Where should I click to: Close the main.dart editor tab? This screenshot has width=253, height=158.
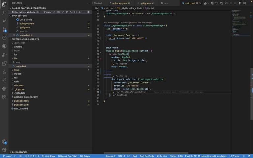click(200, 3)
